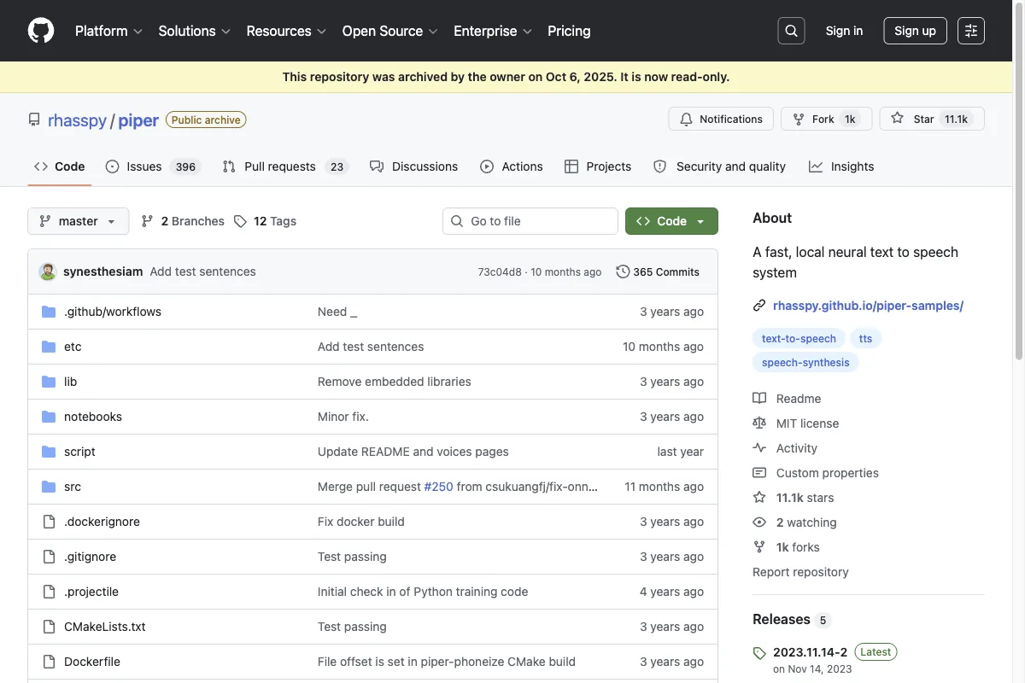
Task: Click Report repository link
Action: 800,572
